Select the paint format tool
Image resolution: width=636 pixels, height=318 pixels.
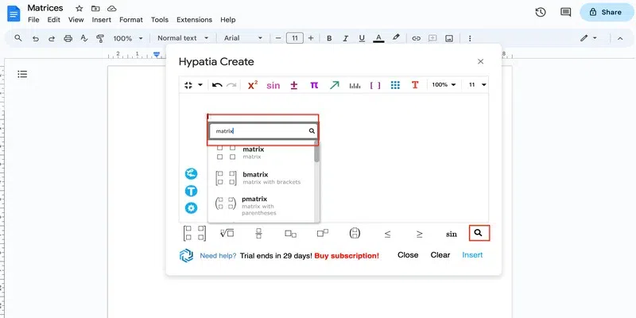(x=100, y=38)
